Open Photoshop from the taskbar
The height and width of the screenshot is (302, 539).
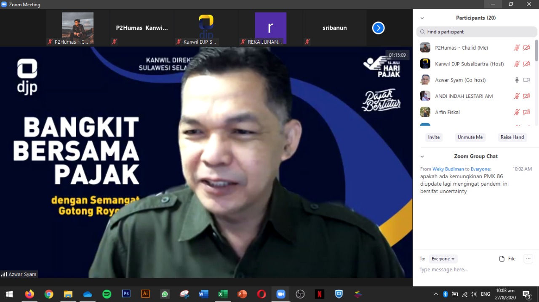(126, 294)
